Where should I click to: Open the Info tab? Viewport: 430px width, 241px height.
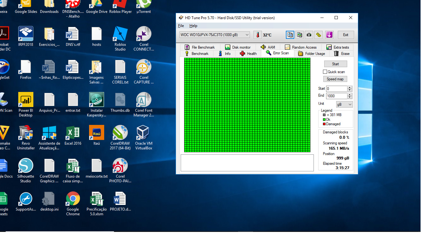224,53
